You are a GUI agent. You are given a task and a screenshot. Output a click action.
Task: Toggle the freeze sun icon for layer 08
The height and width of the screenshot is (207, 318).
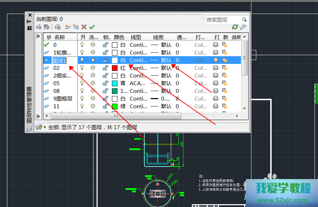pyautogui.click(x=93, y=91)
